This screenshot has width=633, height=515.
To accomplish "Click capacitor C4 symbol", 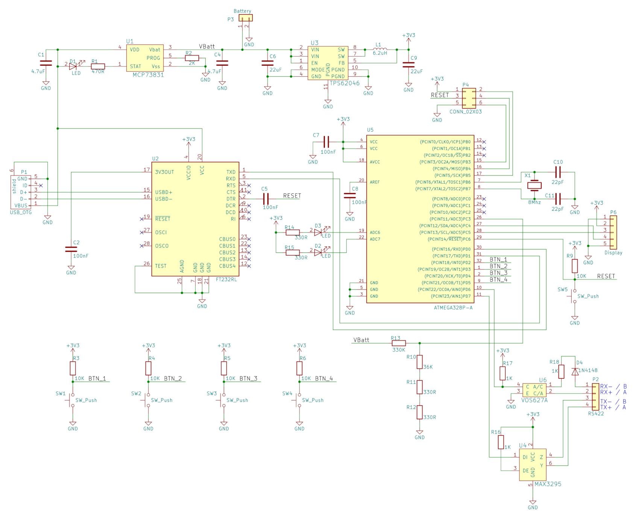I will [x=222, y=63].
